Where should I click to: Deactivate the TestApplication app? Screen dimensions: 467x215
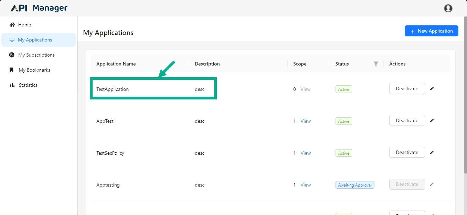407,88
